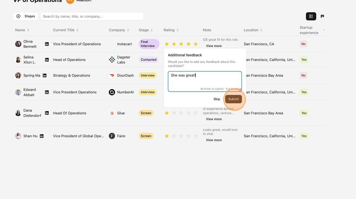This screenshot has height=199, width=356.
Task: Click Shan Hu's first filled star
Action: point(167,136)
